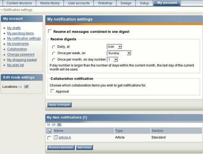This screenshot has width=203, height=154.
Task: Switch to the Content structure tab
Action: (x=19, y=3)
